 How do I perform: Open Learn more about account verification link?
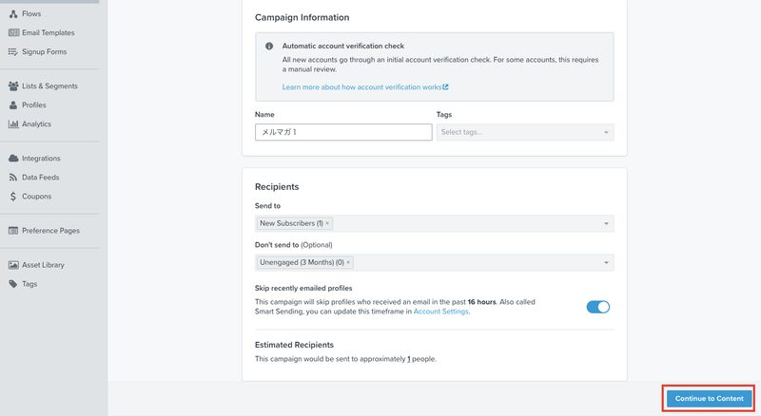coord(365,87)
